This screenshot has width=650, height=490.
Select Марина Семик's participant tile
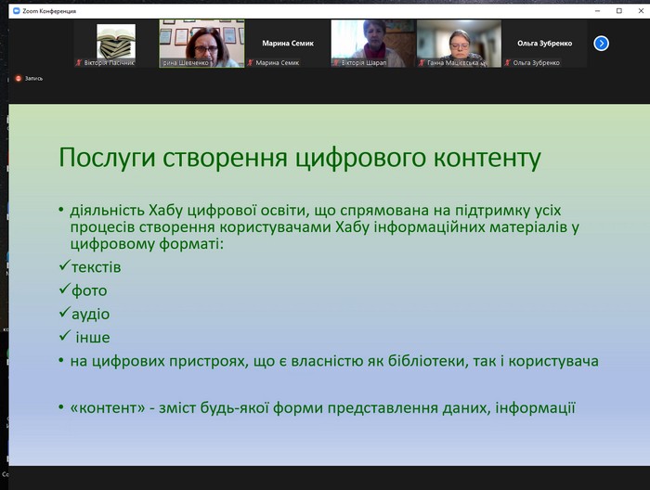288,43
